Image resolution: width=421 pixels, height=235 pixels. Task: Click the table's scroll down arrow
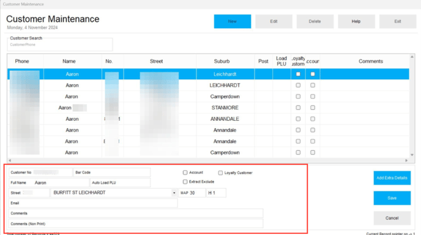(x=412, y=155)
